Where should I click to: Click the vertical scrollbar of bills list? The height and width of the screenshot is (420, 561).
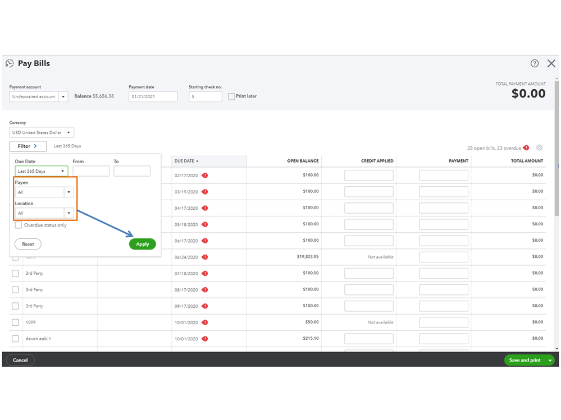coord(557,148)
